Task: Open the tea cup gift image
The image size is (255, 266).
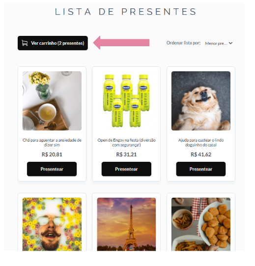Action: [52, 101]
